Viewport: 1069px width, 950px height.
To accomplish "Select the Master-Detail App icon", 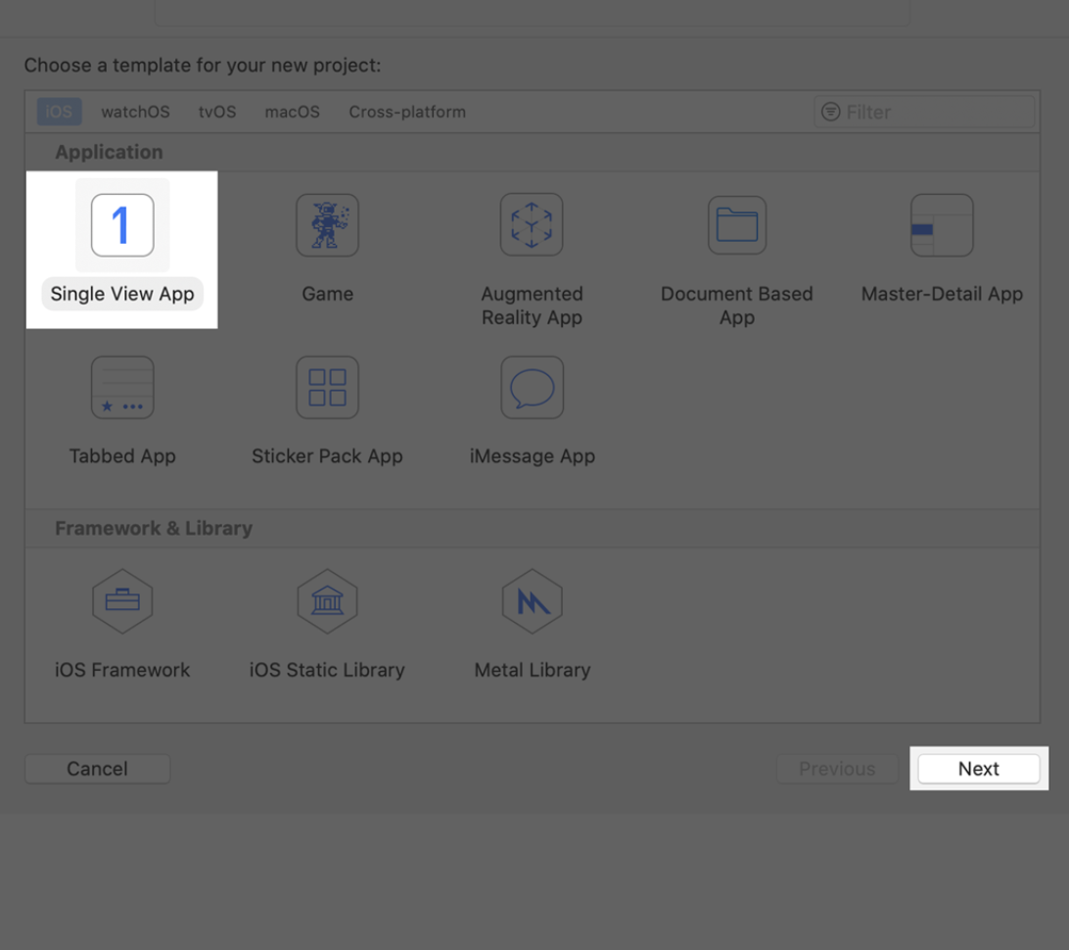I will click(942, 225).
